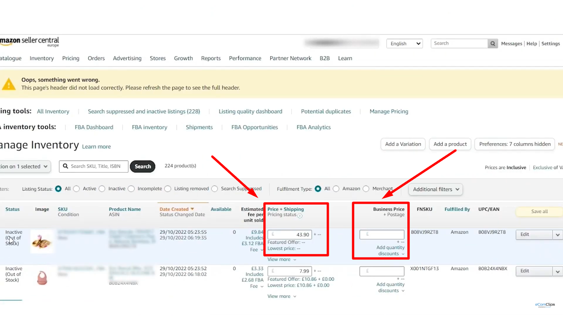Viewport: 563px width, 316px height.
Task: Select Amazon fulfilment type radio
Action: click(336, 189)
